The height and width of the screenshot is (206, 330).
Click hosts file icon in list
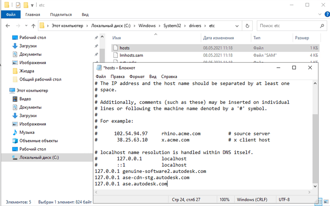pos(115,48)
